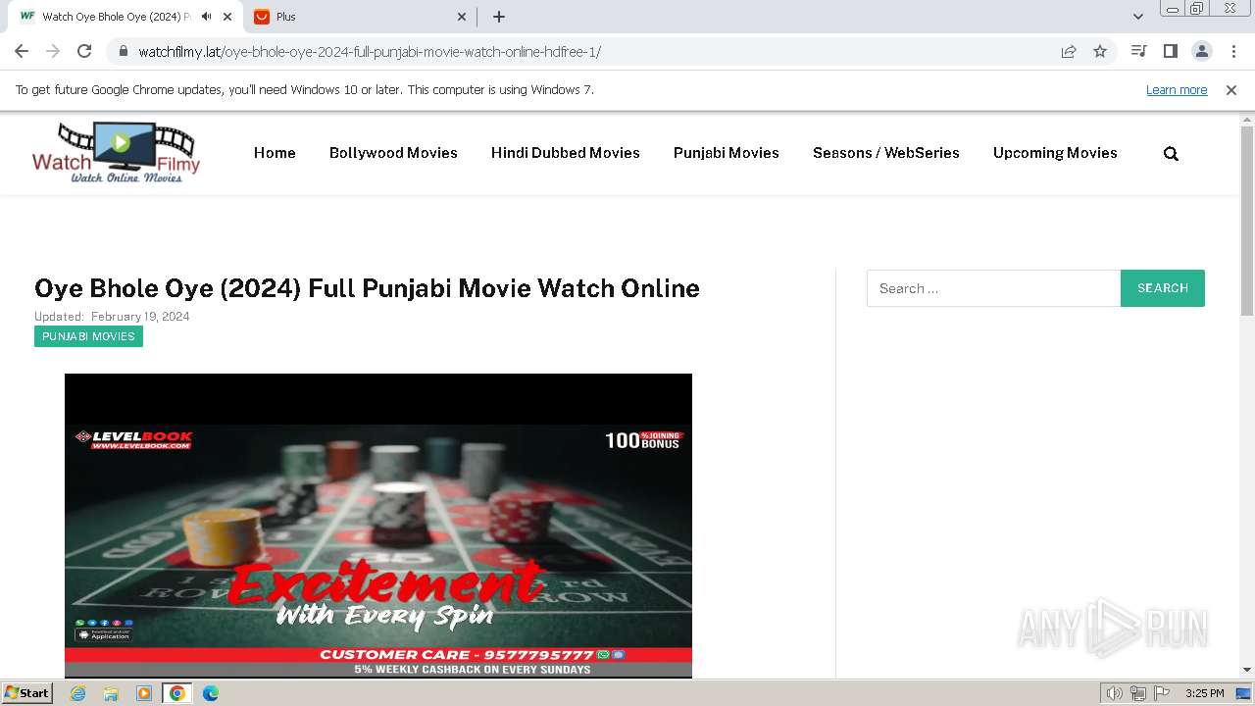
Task: Open Internet Explorer from taskbar
Action: point(78,693)
